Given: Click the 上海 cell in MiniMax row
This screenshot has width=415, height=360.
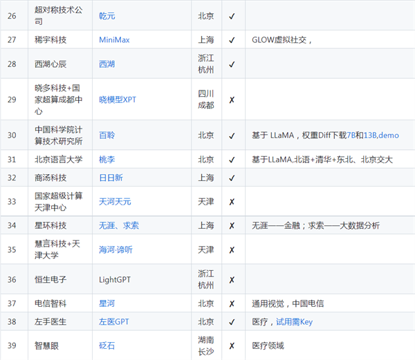Looking at the screenshot, I should 206,40.
